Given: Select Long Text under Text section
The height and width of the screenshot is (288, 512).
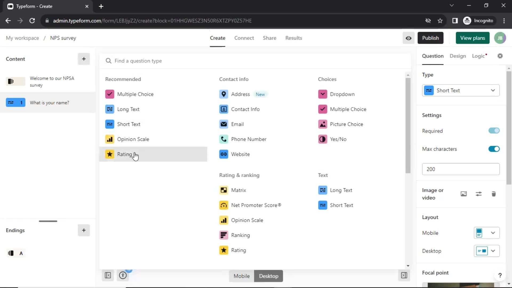Looking at the screenshot, I should click(x=335, y=190).
